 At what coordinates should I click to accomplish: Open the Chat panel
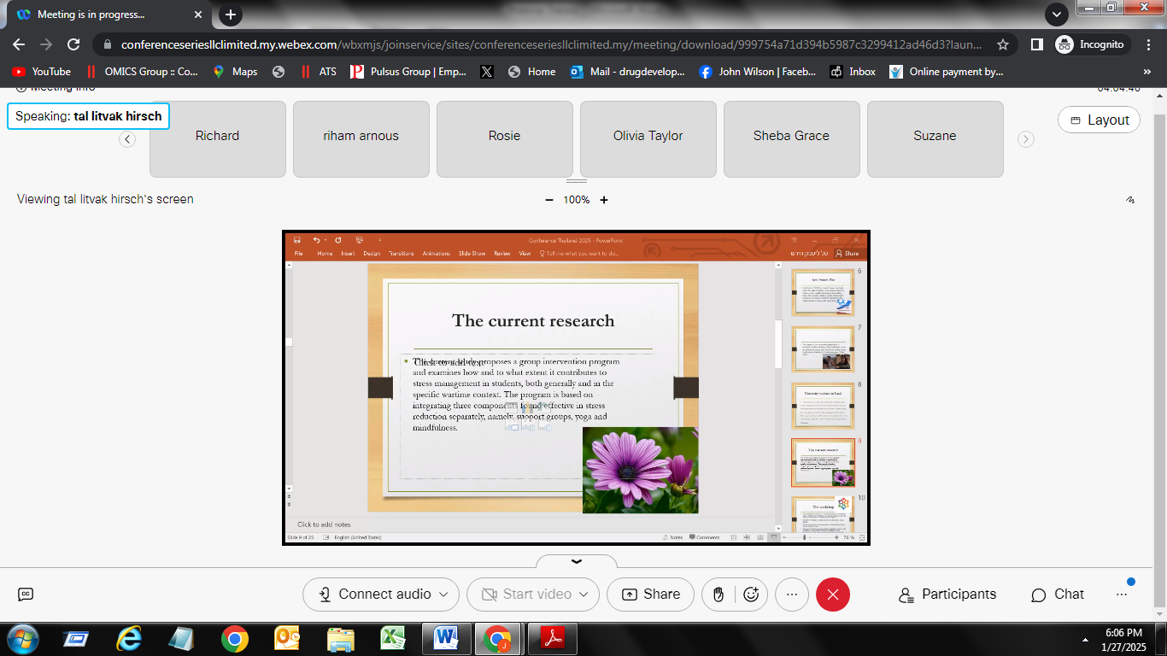tap(1058, 594)
